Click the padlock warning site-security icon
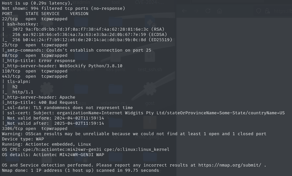Screen dimensions: 292x176 pyautogui.click(x=267, y=11)
